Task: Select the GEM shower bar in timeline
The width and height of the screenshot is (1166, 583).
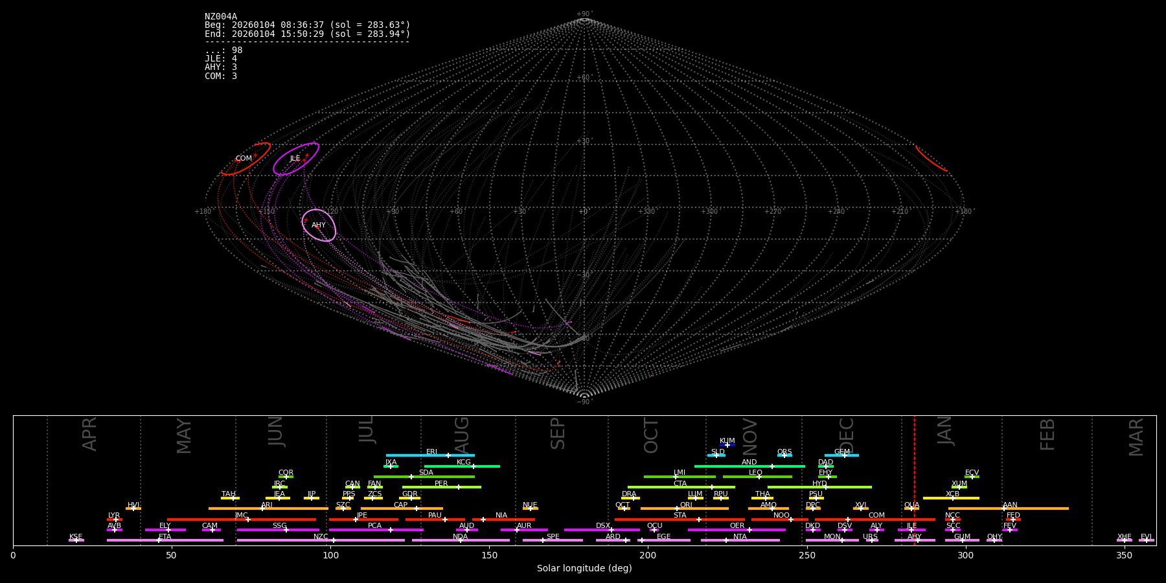Action: [x=841, y=455]
